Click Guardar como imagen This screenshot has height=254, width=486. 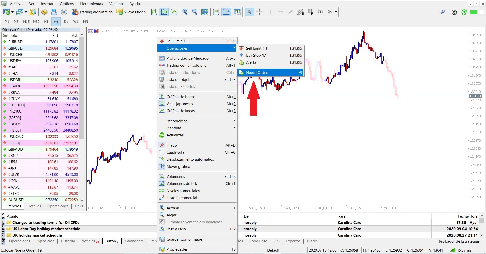pos(197,239)
